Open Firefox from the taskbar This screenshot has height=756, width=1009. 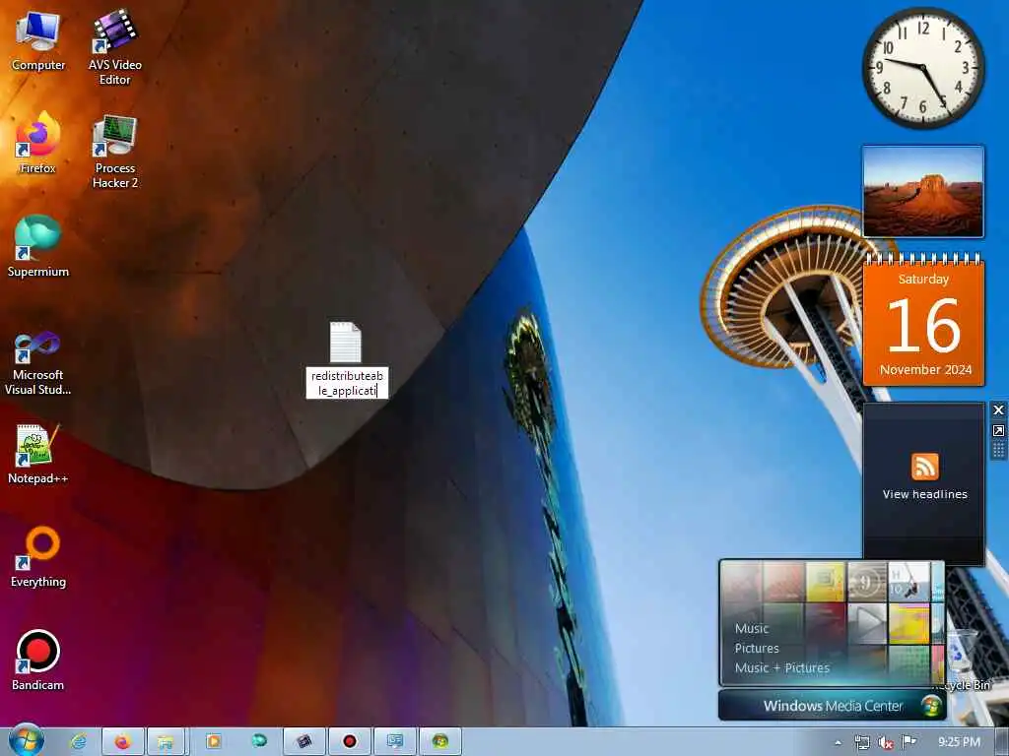[122, 742]
